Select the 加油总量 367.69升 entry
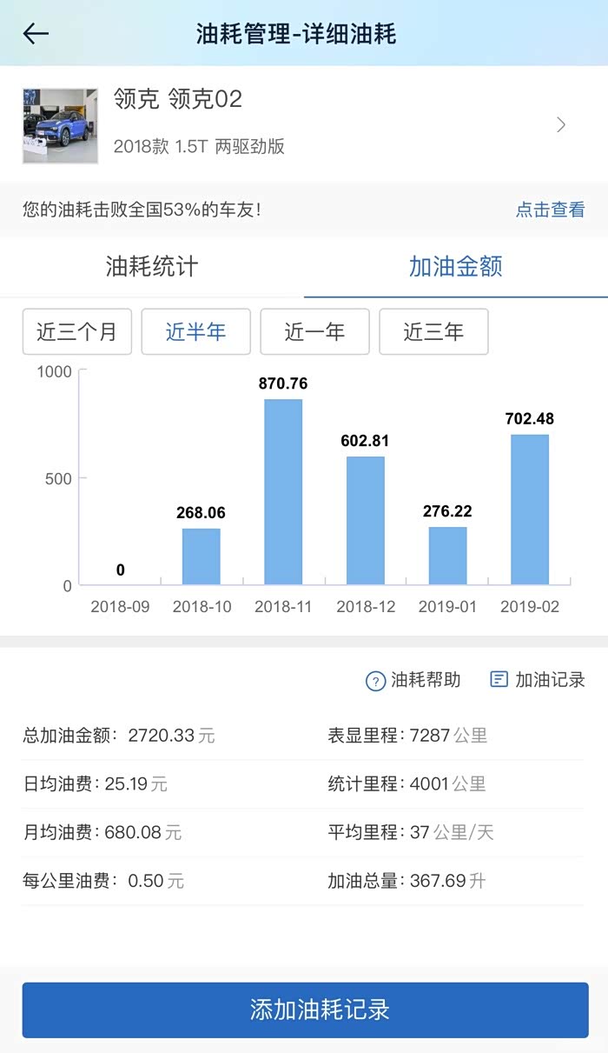Screen dimensions: 608x1053 click(406, 882)
